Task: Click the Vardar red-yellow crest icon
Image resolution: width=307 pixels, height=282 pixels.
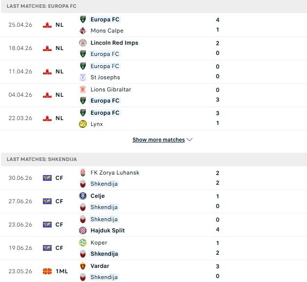Action: 83,266
